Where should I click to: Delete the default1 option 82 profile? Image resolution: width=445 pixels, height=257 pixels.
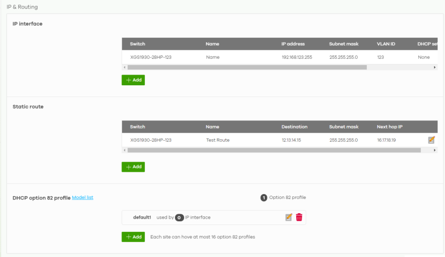tap(299, 217)
